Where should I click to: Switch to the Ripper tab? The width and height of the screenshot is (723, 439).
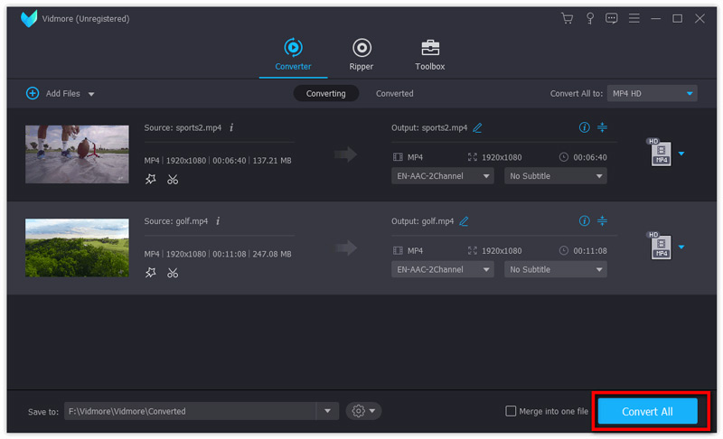pos(361,53)
